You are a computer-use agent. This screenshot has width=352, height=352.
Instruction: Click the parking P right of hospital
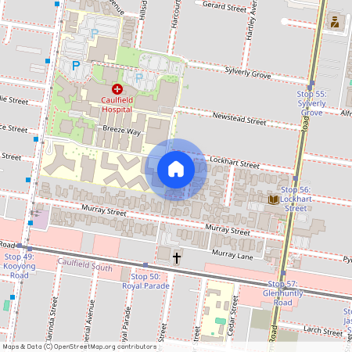click(x=139, y=77)
